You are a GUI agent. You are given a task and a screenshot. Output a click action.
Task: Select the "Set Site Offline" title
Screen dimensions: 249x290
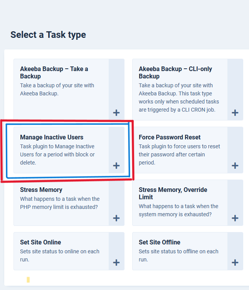[x=160, y=242]
